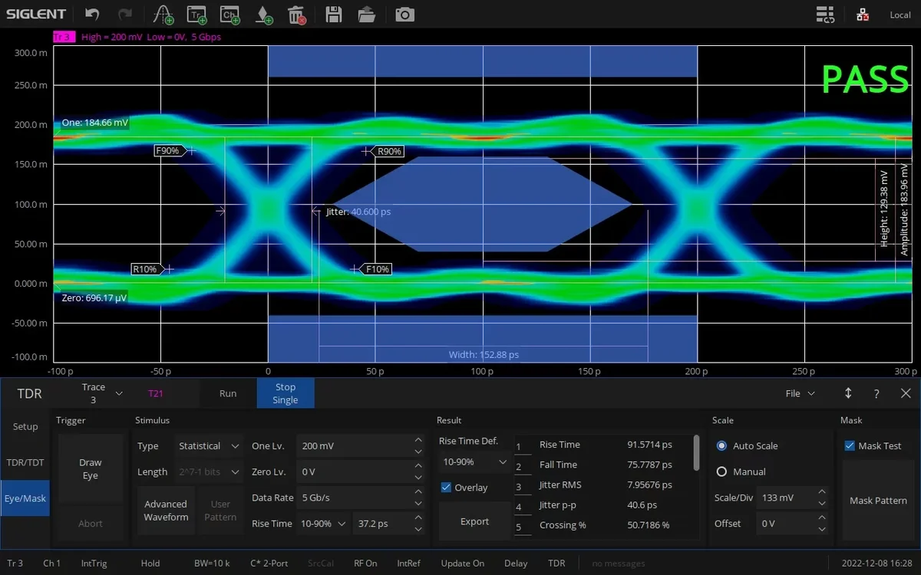The width and height of the screenshot is (921, 575).
Task: Click the delete trash icon
Action: coord(296,14)
